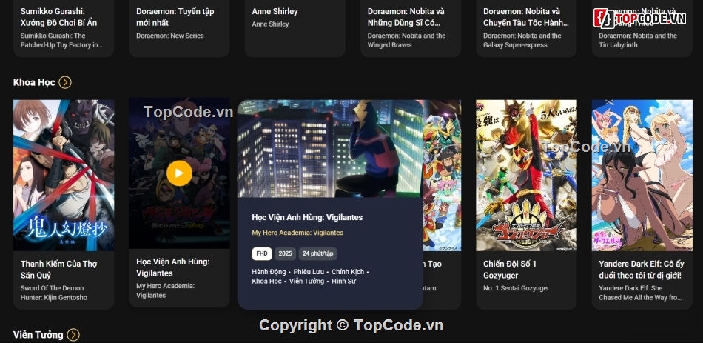The height and width of the screenshot is (343, 703).
Task: Click subtitle Sword Of The Demon Hunter: Kijin Gentosho
Action: (54, 293)
